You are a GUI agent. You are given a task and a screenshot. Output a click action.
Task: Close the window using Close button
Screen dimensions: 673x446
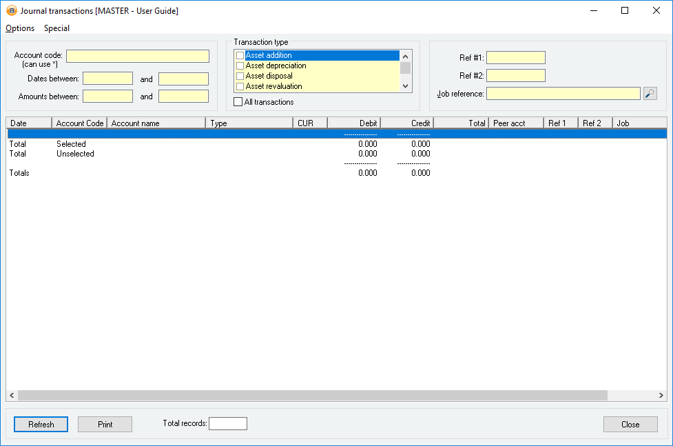pyautogui.click(x=630, y=425)
